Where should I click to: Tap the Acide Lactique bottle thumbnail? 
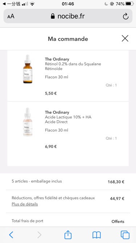tap(28, 122)
